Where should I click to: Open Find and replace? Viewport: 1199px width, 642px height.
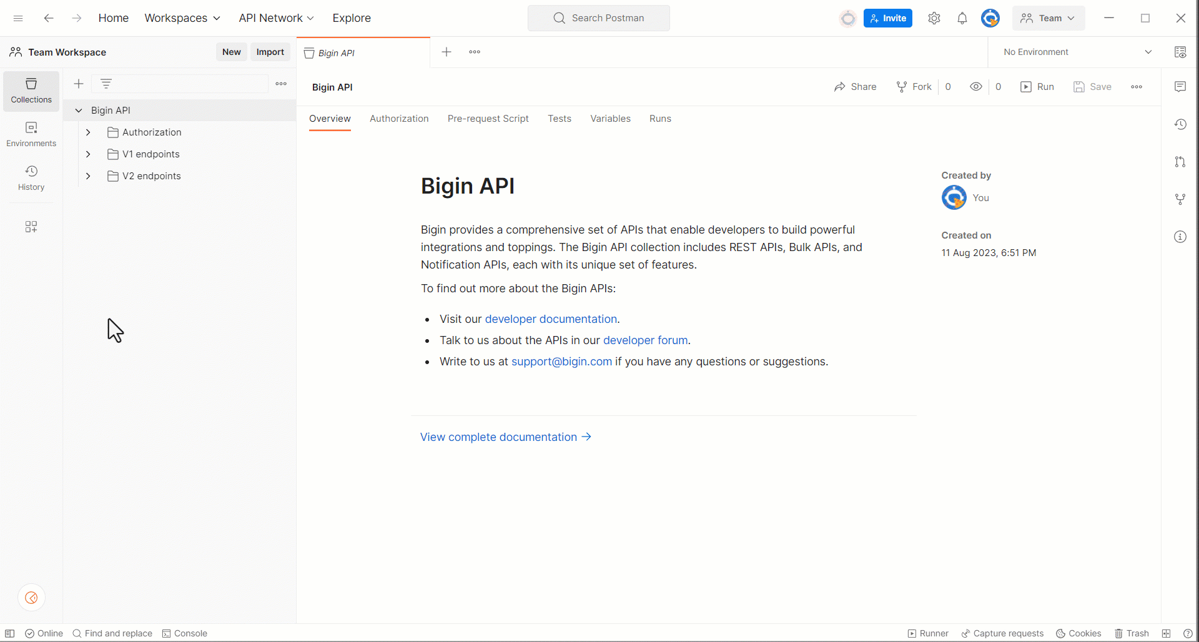point(112,633)
